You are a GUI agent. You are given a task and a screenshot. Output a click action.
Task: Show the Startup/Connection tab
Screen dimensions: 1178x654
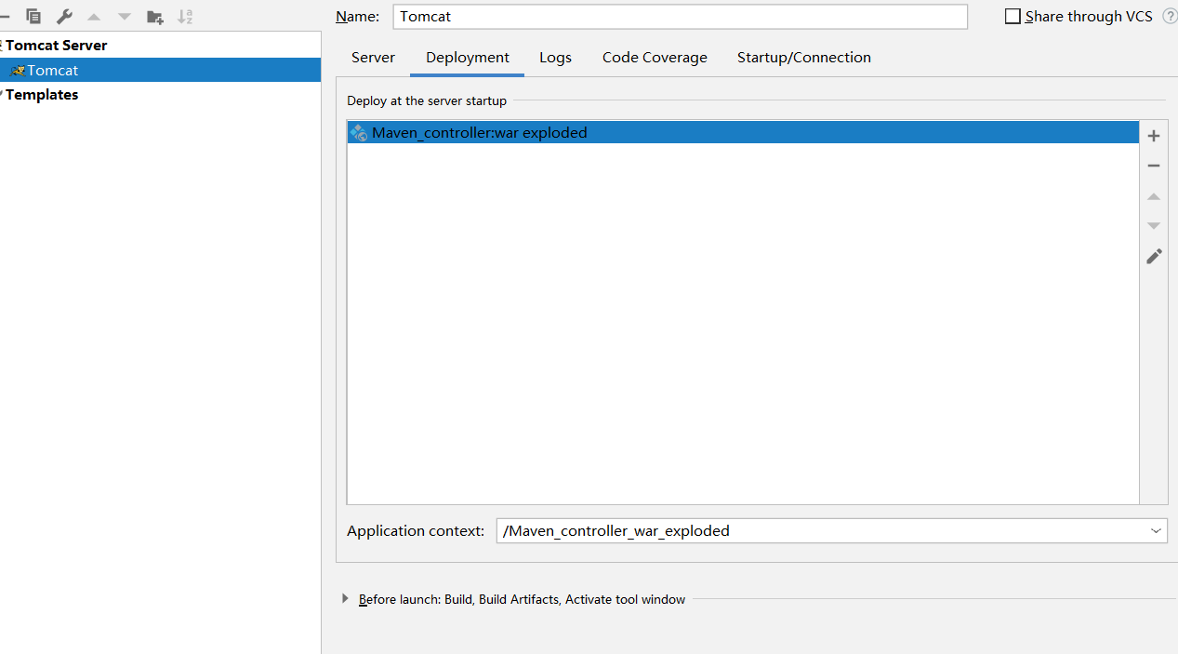pyautogui.click(x=804, y=58)
